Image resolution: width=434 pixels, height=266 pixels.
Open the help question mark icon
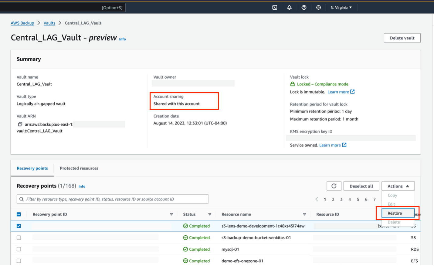pos(304,8)
